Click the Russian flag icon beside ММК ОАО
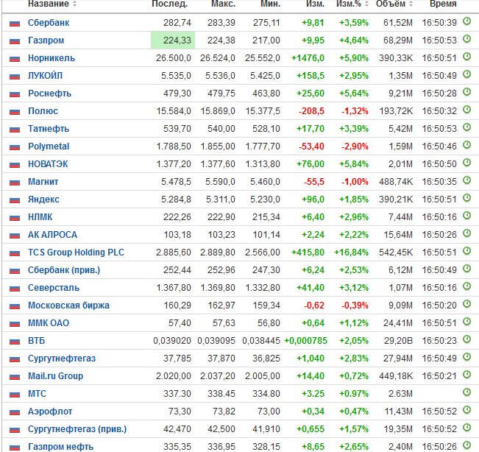479x452 pixels. pos(15,324)
